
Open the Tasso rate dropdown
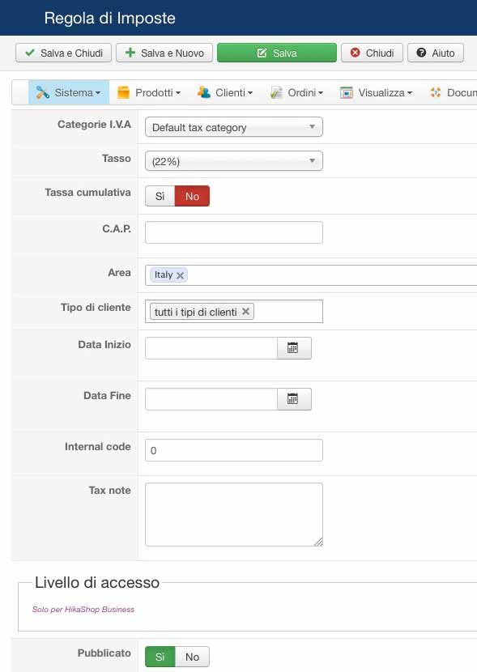tap(233, 161)
